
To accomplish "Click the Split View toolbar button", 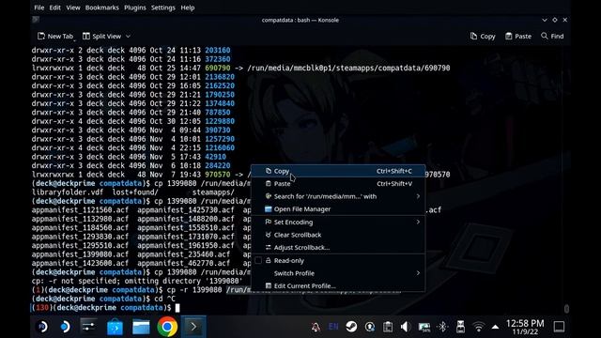I will [x=102, y=36].
